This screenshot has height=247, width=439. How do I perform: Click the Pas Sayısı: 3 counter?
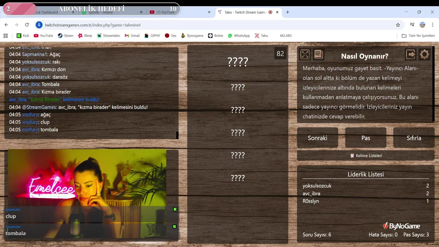click(416, 235)
